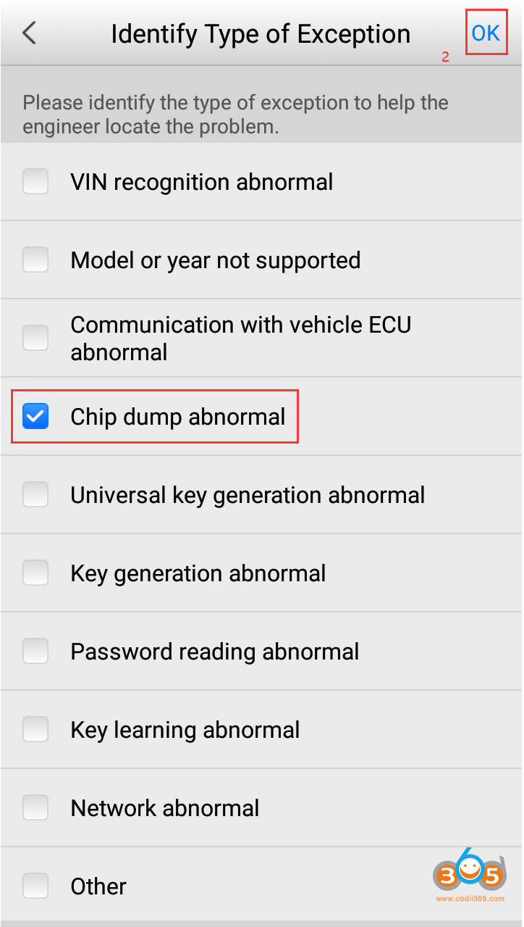Tap the "Password reading abnormal" label
The width and height of the screenshot is (524, 927).
pyautogui.click(x=214, y=652)
